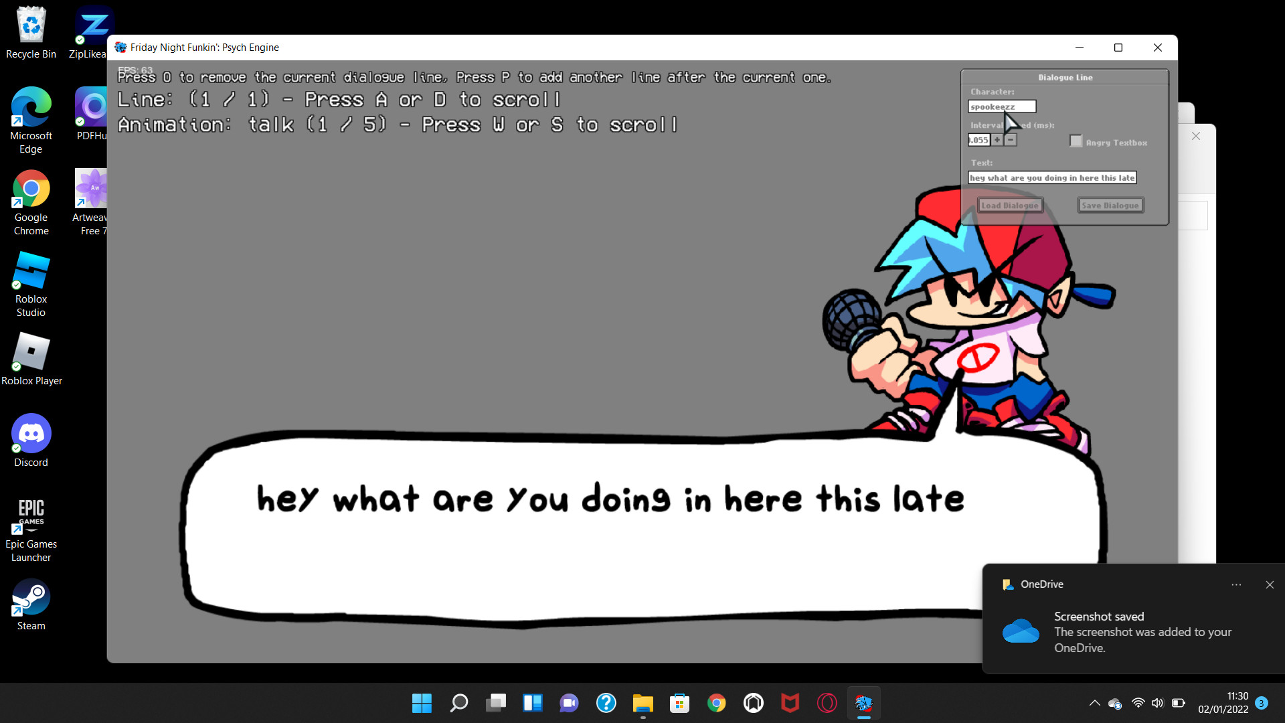Open OneDrive notification options ellipsis
Viewport: 1285px width, 723px height.
pos(1236,584)
